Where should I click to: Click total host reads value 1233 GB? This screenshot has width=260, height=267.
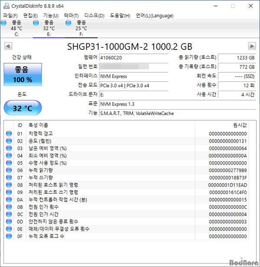point(237,58)
